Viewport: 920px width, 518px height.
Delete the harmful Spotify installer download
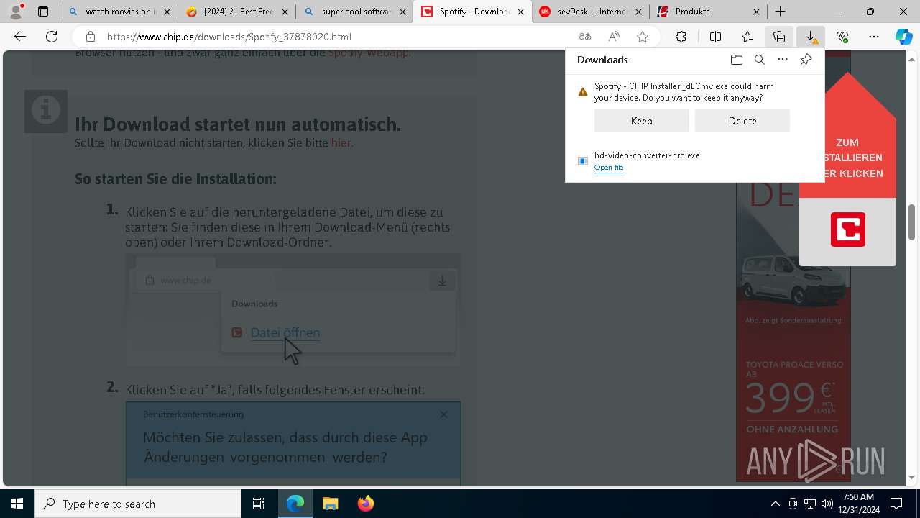(x=742, y=121)
